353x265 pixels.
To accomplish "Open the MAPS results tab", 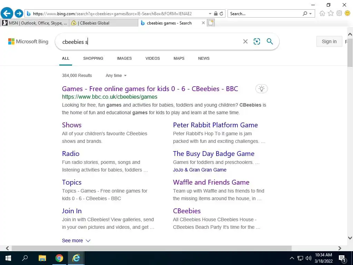I will (x=179, y=58).
